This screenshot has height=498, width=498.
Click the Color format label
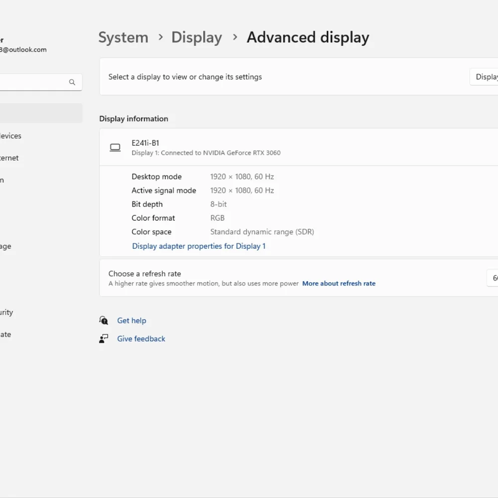click(153, 218)
